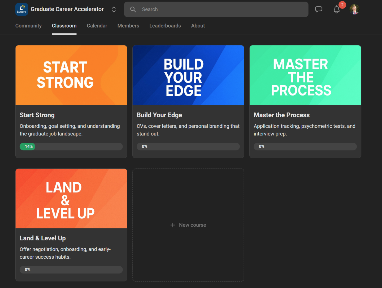Screen dimensions: 382x288
Task: Switch to the Calendar tab
Action: 97,26
